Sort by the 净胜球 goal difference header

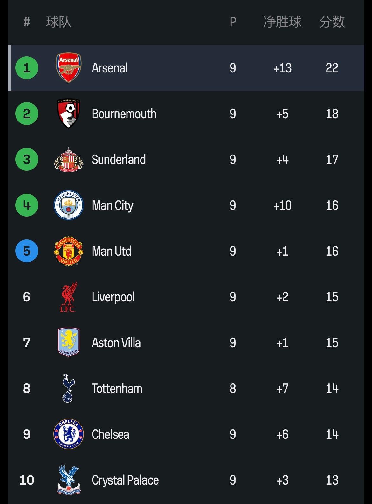(x=282, y=22)
